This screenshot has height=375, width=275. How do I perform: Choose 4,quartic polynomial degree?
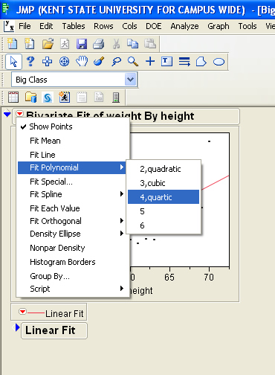click(x=164, y=197)
